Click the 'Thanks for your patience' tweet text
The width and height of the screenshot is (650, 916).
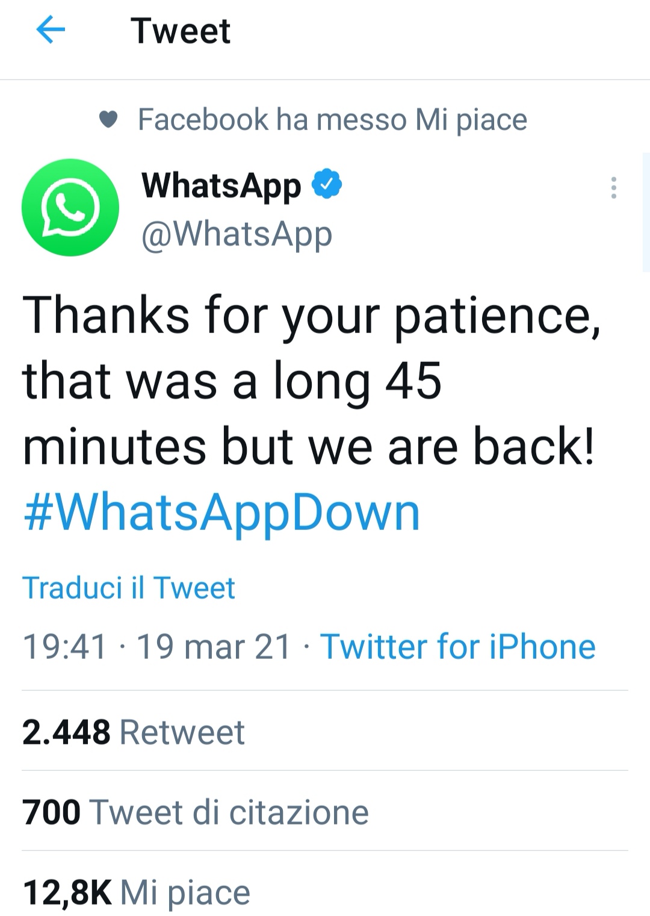311,315
